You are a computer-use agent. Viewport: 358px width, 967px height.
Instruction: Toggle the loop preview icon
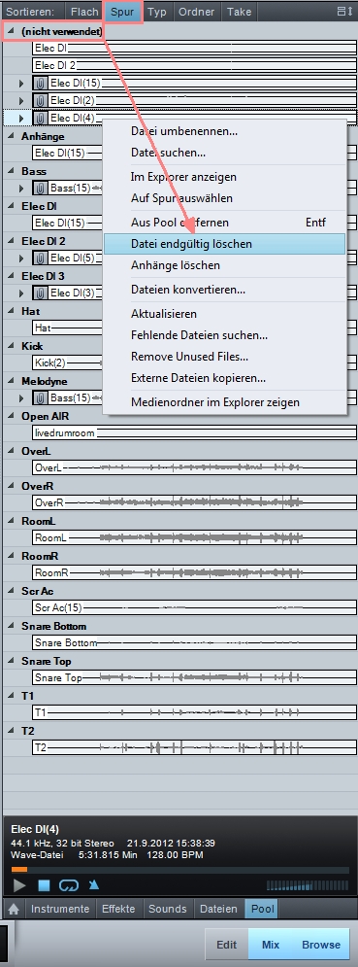tap(68, 885)
